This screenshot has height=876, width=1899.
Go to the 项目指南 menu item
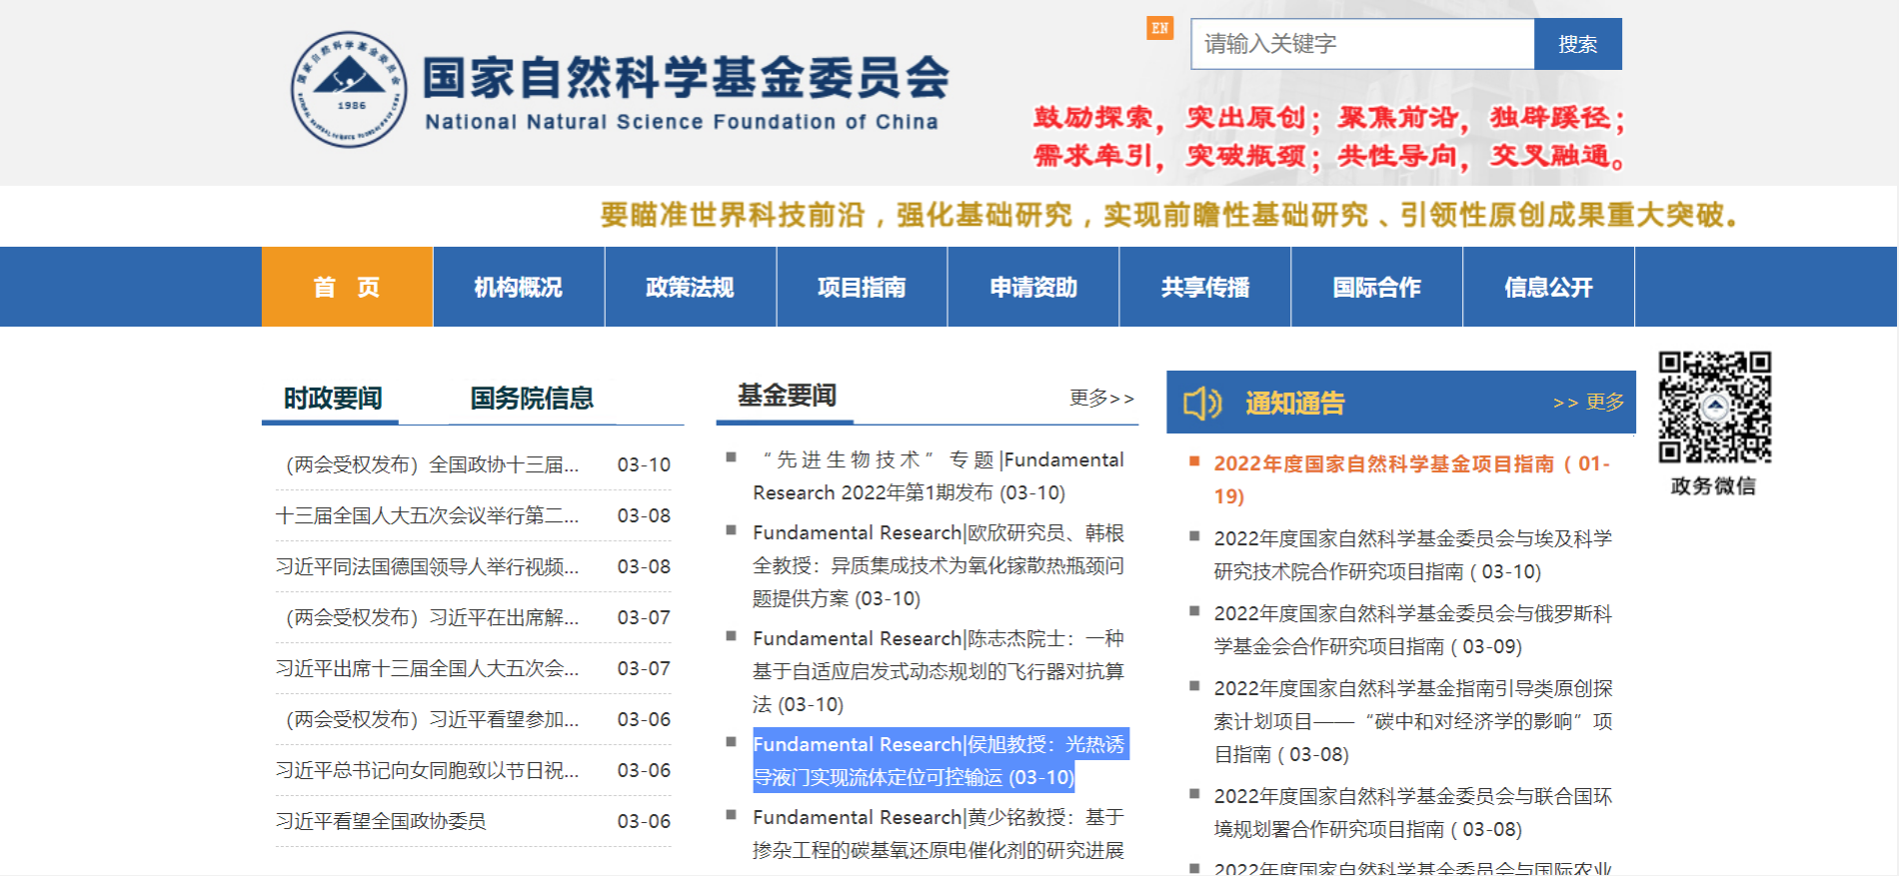click(862, 288)
